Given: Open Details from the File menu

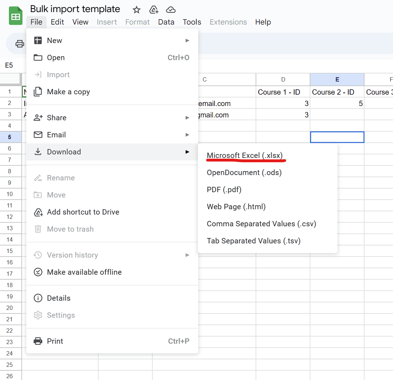Looking at the screenshot, I should coord(112,298).
